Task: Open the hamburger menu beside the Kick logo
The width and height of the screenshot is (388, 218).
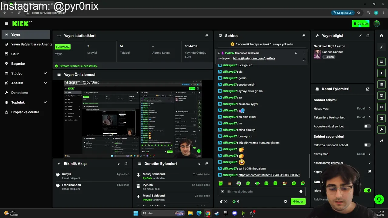Action: click(6, 24)
